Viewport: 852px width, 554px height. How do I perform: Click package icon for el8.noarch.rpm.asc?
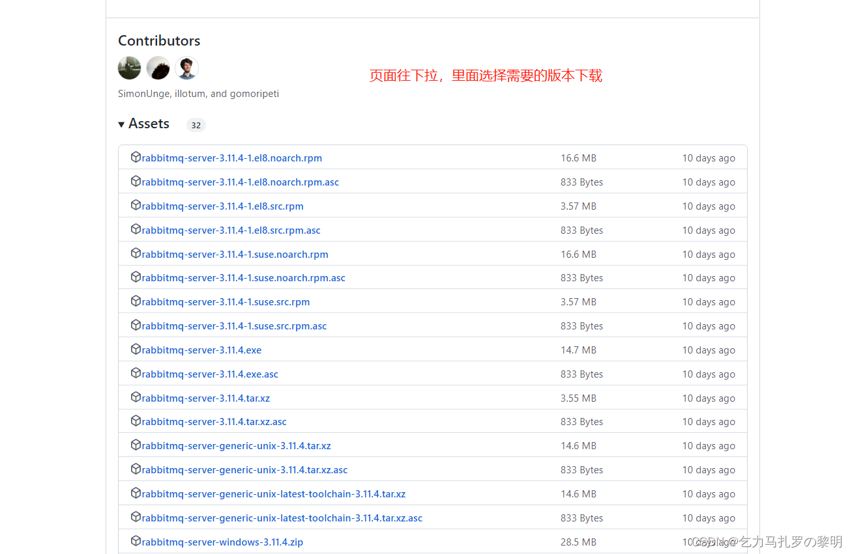pos(136,181)
